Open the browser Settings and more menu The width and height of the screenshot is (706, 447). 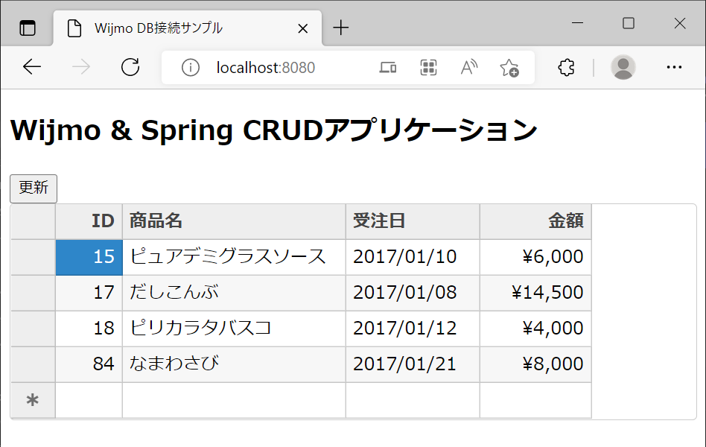pyautogui.click(x=674, y=67)
